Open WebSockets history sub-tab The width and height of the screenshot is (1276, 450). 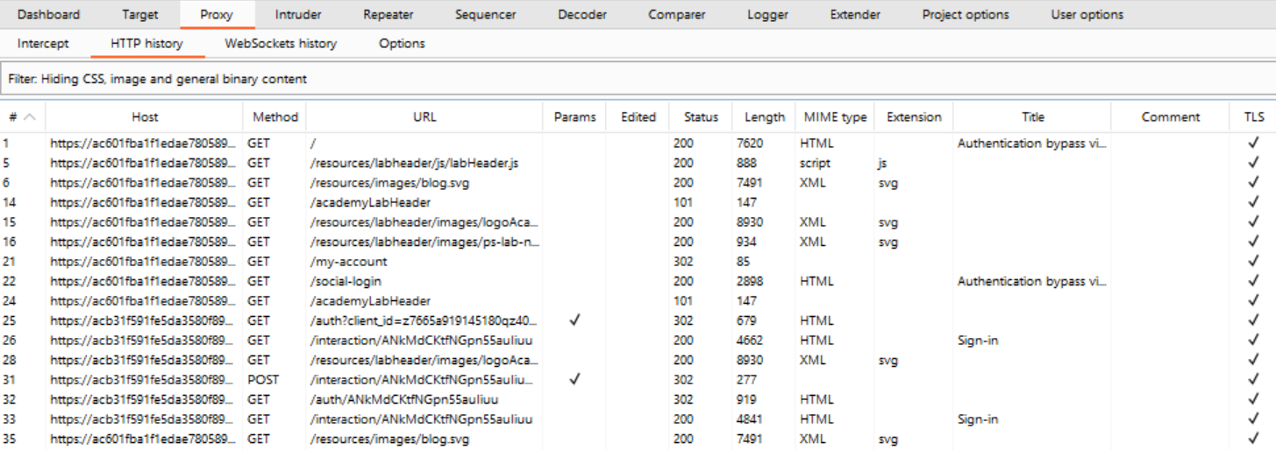pyautogui.click(x=281, y=43)
